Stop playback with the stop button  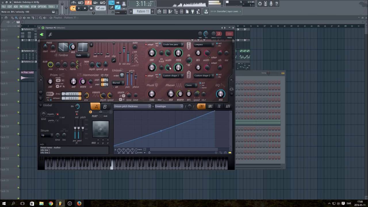85,8
